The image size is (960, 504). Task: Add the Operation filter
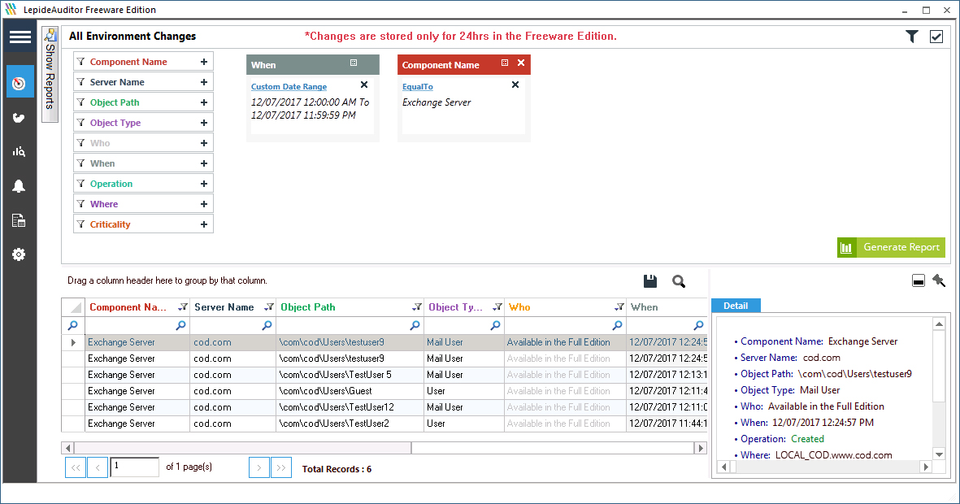(x=204, y=184)
